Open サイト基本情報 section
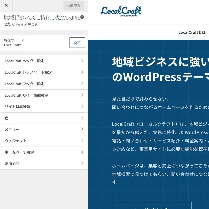The image size is (209, 209). coord(44,107)
